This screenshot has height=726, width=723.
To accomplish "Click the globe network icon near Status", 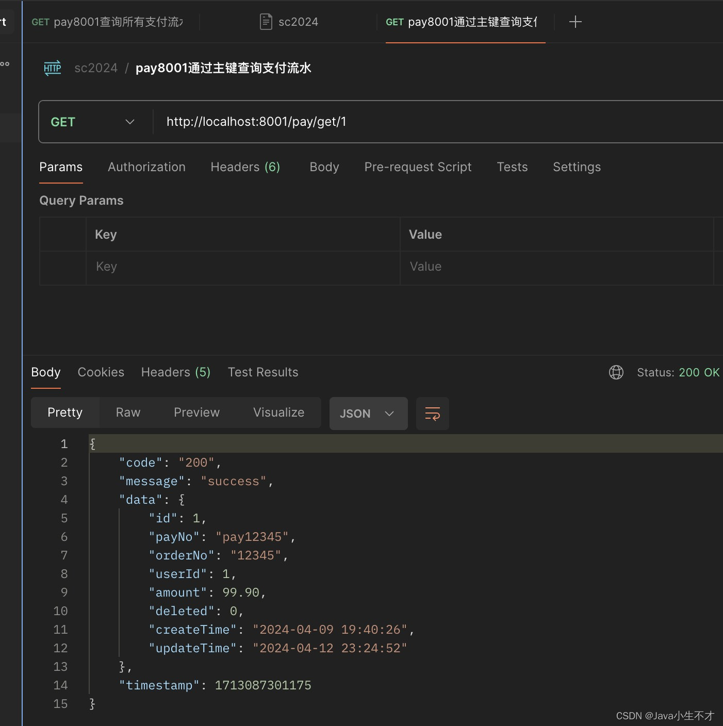I will [616, 372].
